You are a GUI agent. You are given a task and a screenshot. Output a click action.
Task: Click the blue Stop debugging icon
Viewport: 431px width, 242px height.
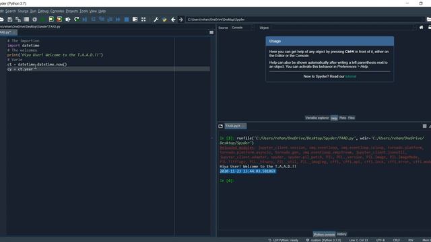[x=127, y=19]
